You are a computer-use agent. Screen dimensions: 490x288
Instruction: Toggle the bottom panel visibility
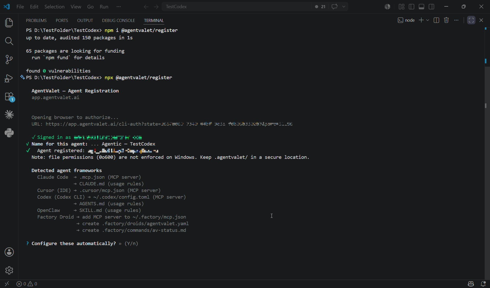(x=422, y=7)
